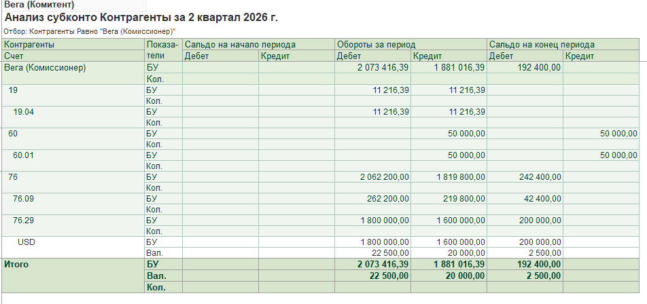Screen dimensions: 647x304
Task: Select subaccount row "19.04"
Action: point(24,112)
